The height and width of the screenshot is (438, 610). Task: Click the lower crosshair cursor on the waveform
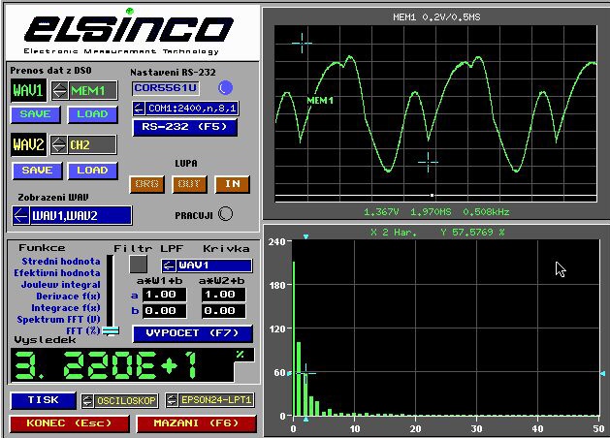pos(428,162)
